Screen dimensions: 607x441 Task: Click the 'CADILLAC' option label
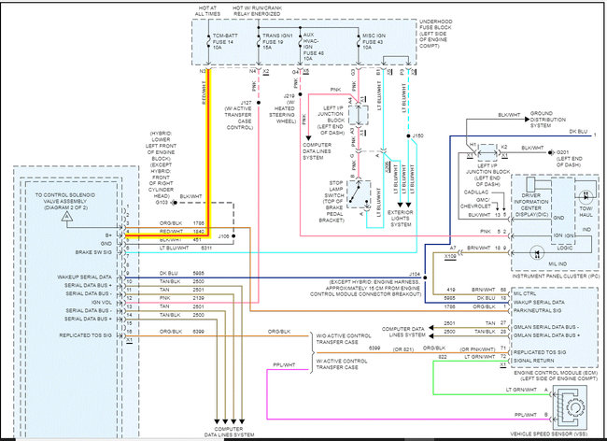476,192
